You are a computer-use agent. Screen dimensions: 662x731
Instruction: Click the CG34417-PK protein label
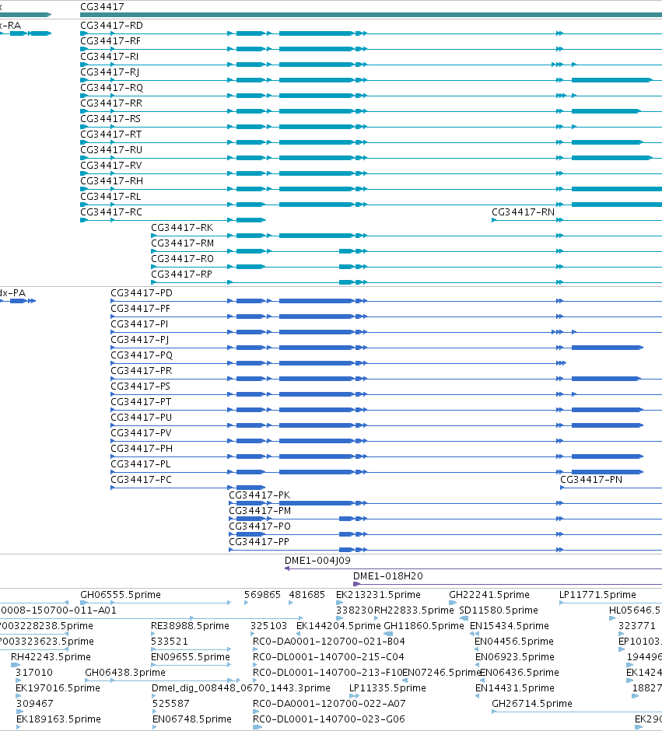coord(259,495)
